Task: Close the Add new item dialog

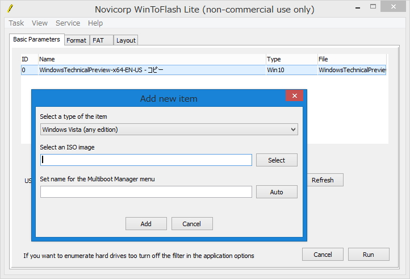Action: point(294,95)
